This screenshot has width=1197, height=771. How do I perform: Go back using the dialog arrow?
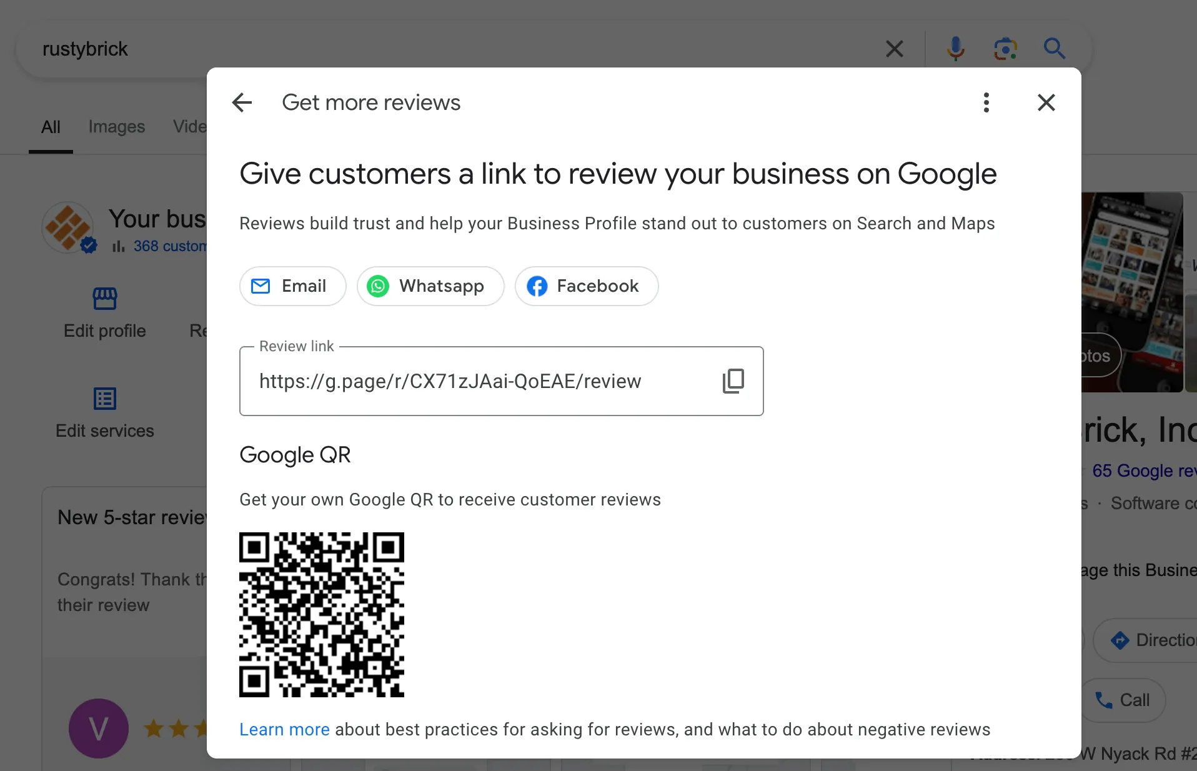[242, 102]
